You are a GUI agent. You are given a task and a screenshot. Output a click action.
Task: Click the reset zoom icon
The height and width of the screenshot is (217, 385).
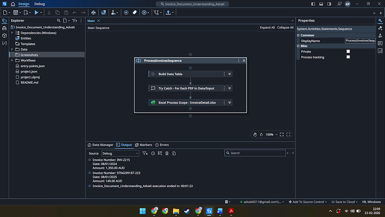pyautogui.click(x=261, y=135)
